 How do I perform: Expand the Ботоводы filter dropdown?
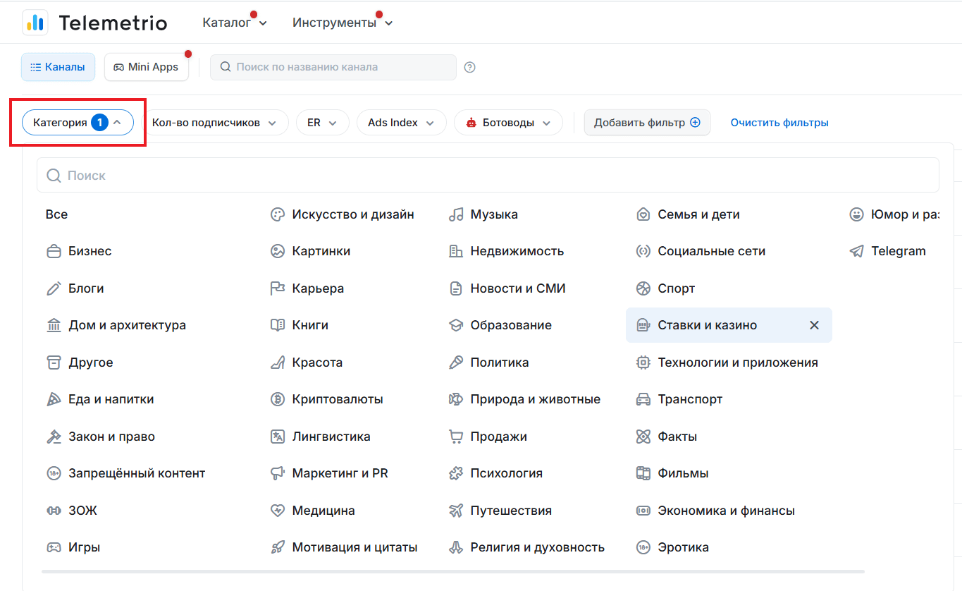click(508, 123)
